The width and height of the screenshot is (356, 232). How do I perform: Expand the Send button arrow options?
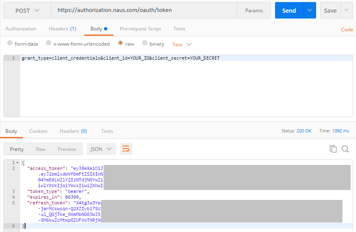point(310,11)
